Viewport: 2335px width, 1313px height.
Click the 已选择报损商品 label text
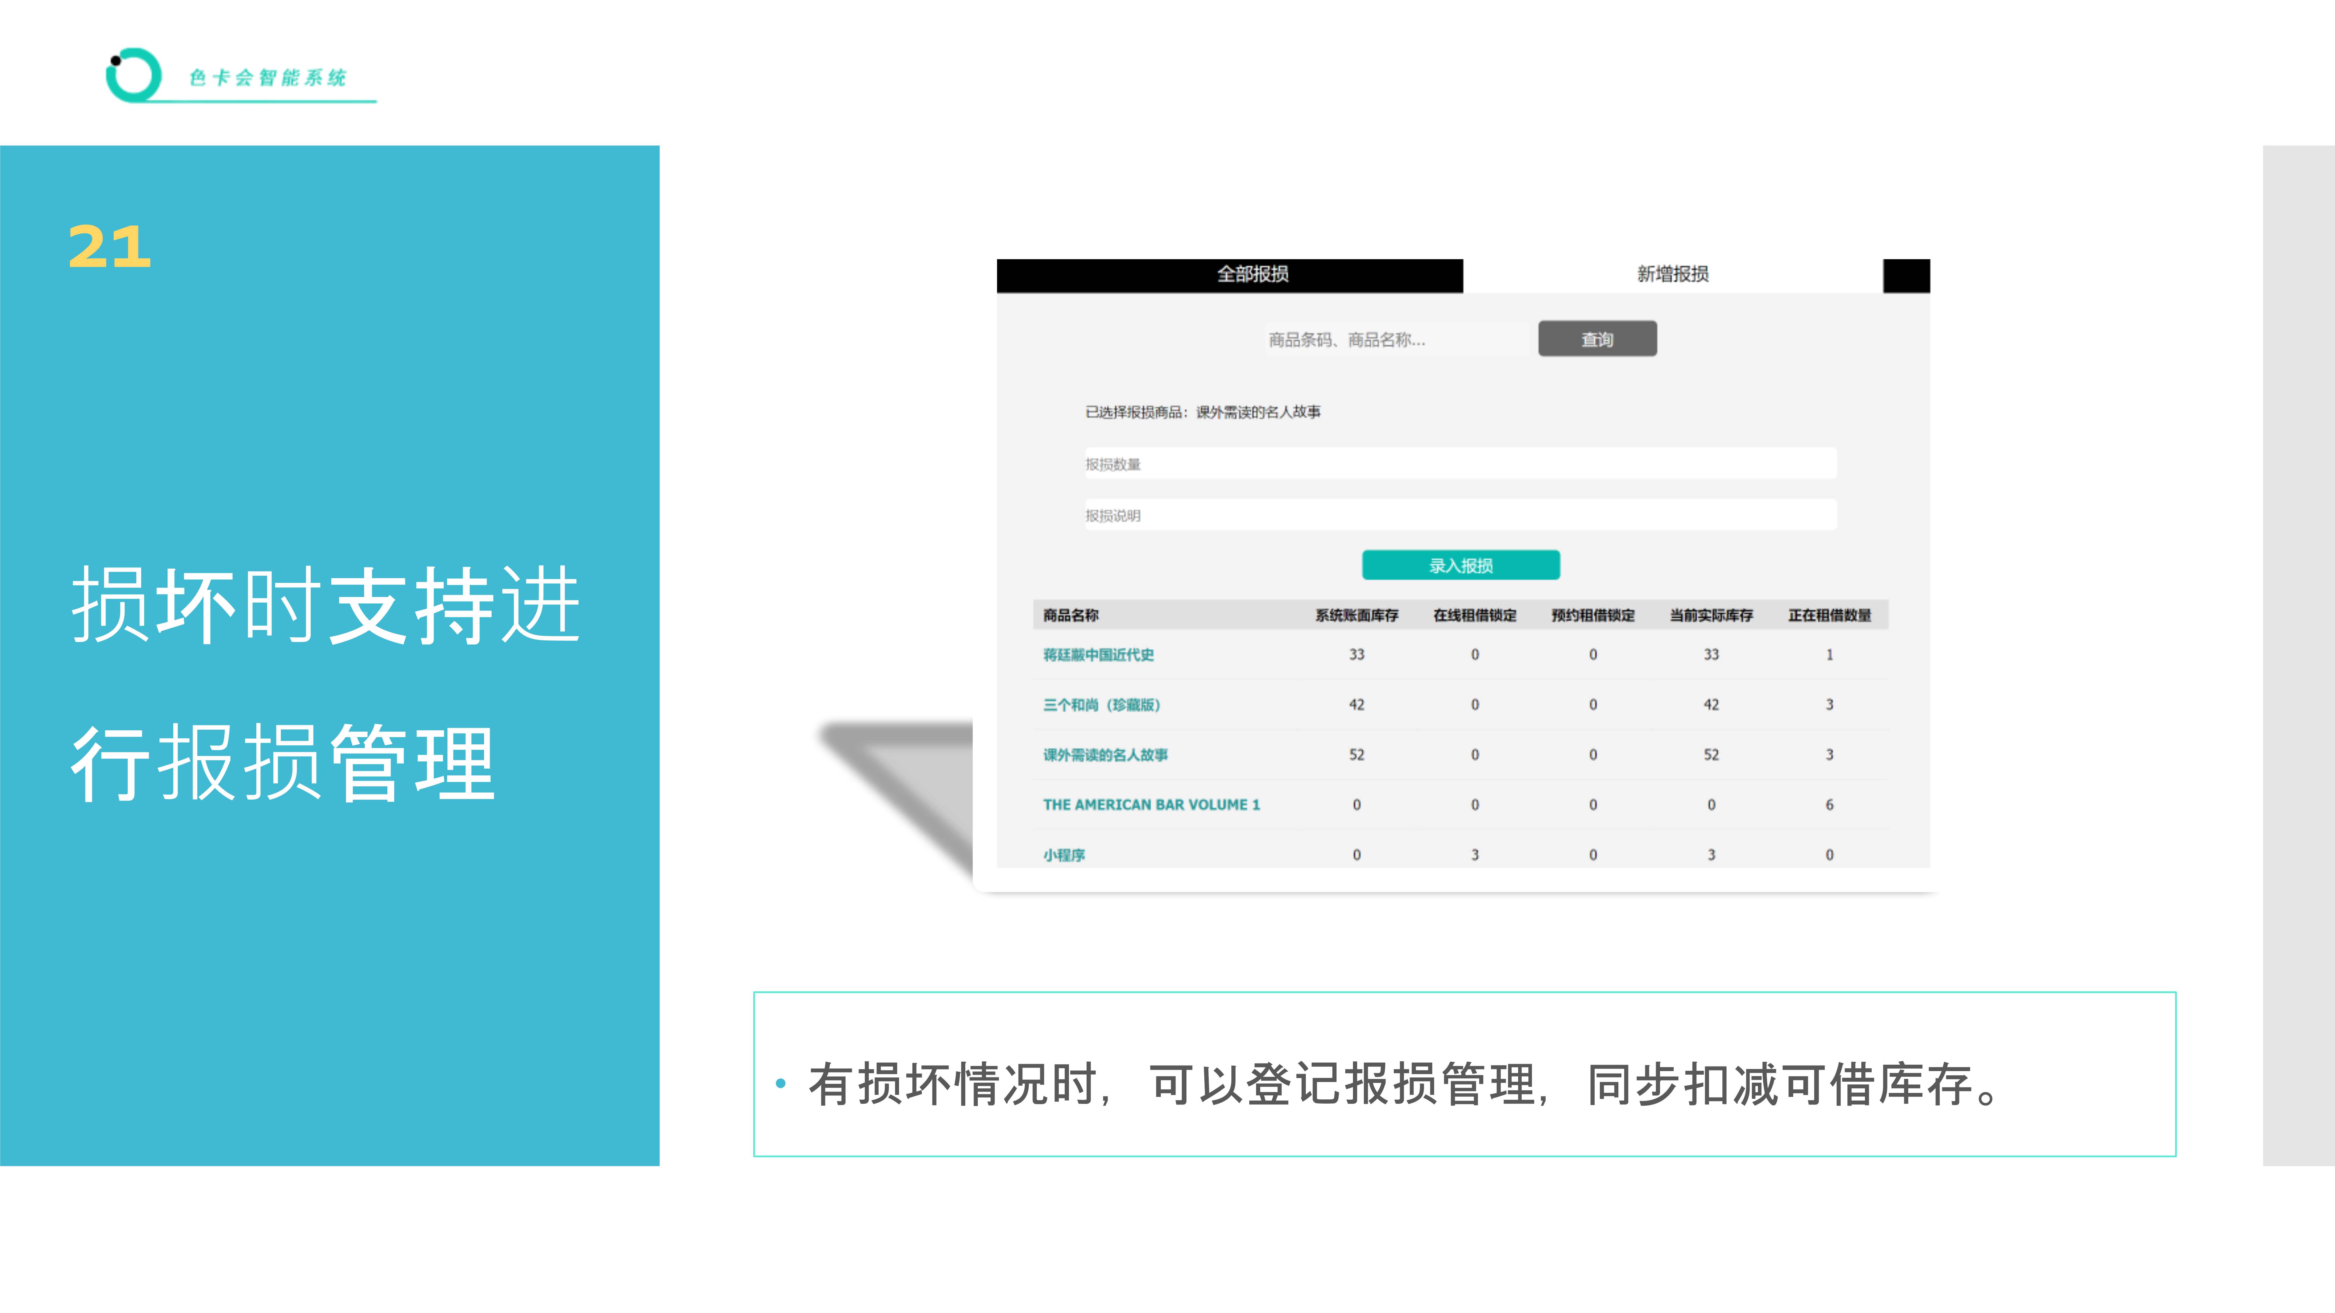(1203, 412)
